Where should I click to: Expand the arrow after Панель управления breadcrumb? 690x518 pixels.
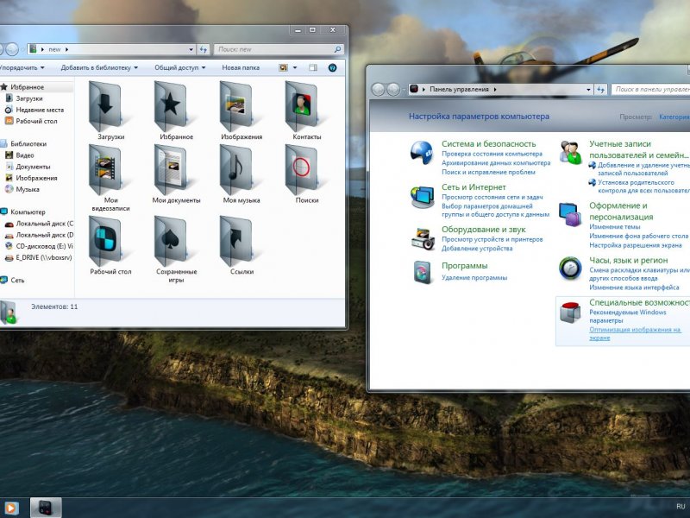(495, 90)
